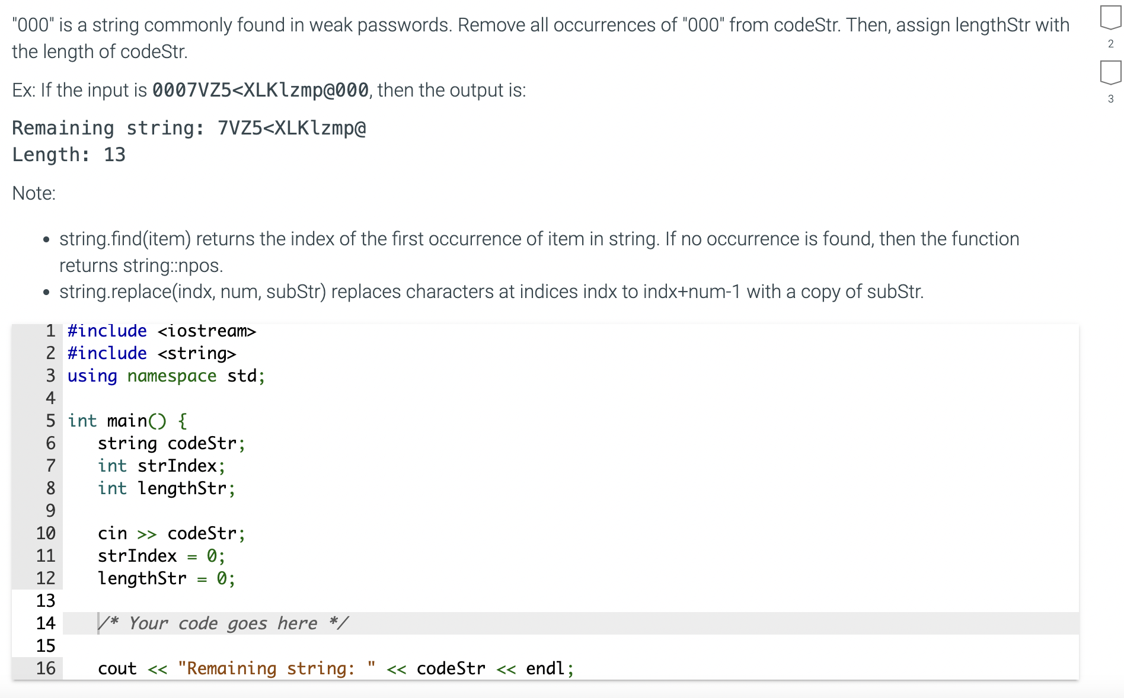Click the string.replace note bullet text
Image resolution: width=1124 pixels, height=698 pixels.
point(491,292)
